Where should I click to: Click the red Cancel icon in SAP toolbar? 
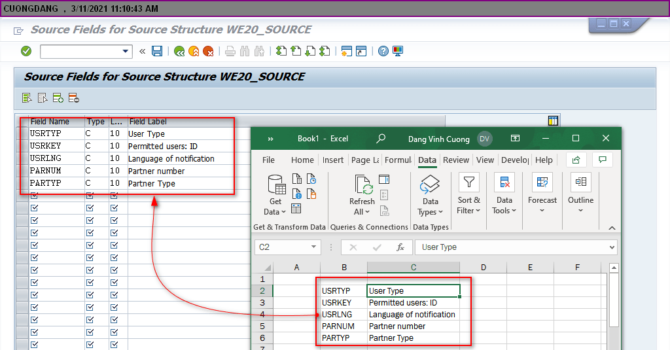(x=208, y=51)
